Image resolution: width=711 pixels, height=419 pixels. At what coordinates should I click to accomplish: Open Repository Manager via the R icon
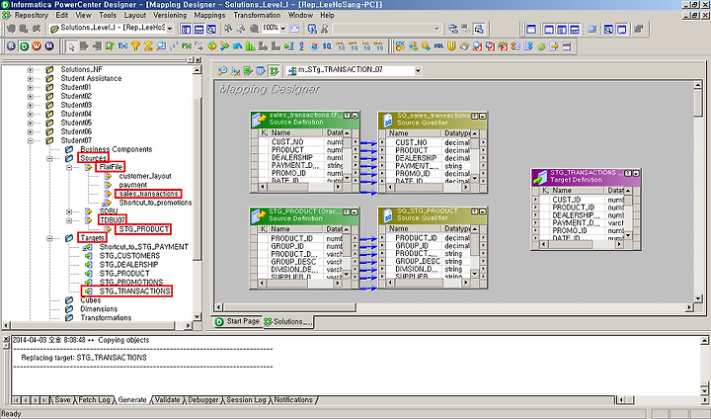[11, 45]
